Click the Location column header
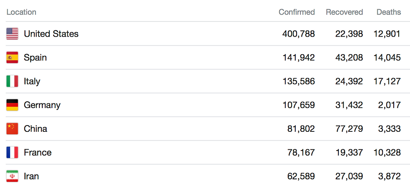Image resolution: width=410 pixels, height=186 pixels. tap(21, 12)
